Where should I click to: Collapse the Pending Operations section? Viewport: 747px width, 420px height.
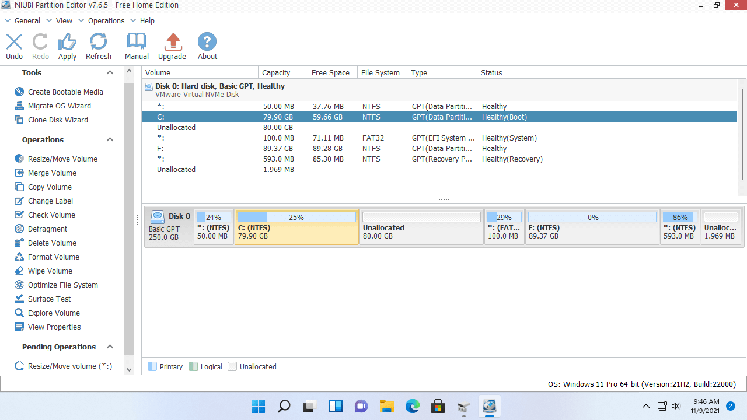pos(110,346)
